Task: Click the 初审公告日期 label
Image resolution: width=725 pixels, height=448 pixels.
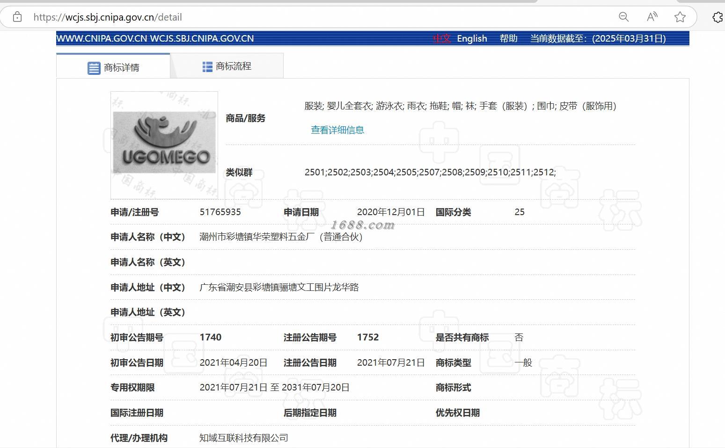Action: pyautogui.click(x=137, y=362)
